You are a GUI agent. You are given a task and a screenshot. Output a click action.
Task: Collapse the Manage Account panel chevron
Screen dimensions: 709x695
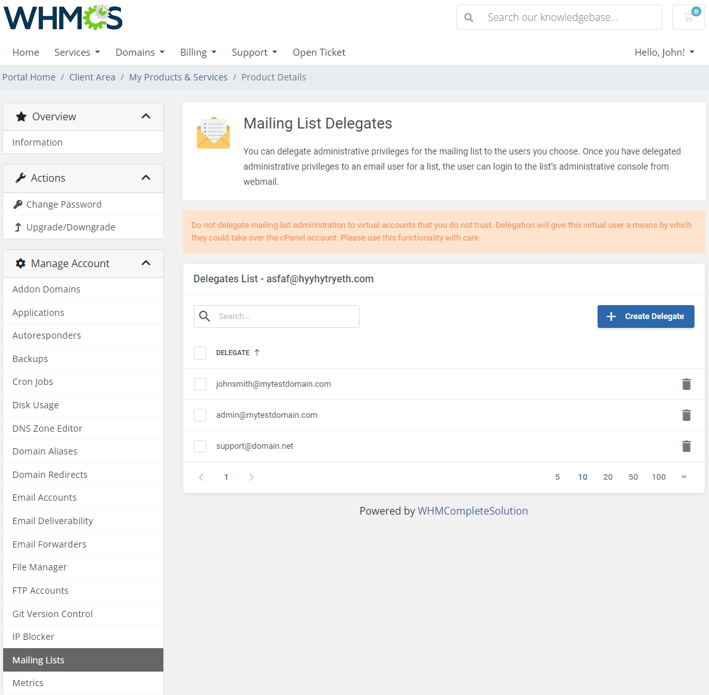pos(146,263)
